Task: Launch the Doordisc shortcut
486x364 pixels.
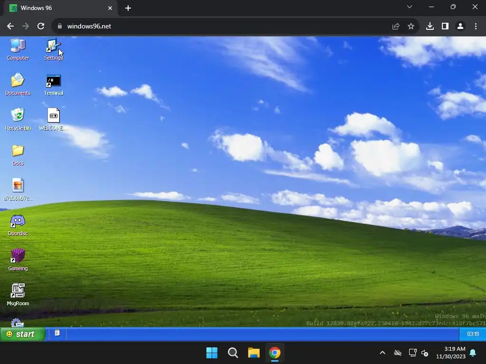Action: click(18, 225)
